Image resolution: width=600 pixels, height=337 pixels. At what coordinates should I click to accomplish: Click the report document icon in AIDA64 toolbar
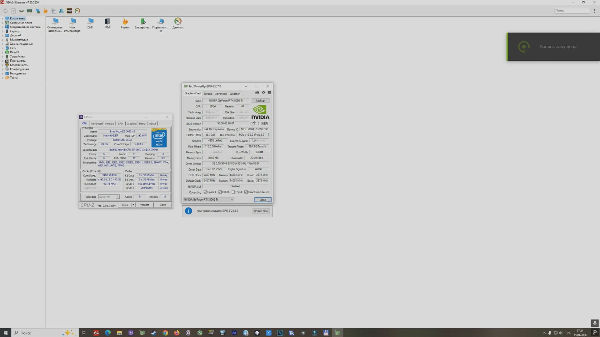coord(13,11)
